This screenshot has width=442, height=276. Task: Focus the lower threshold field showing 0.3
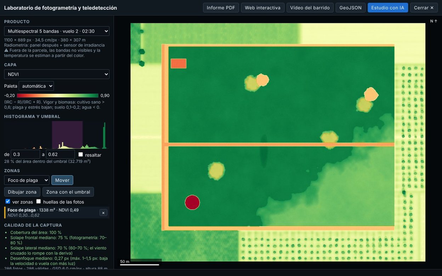(25, 154)
